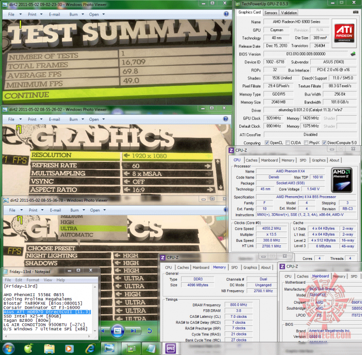Click CPU-Z title bar Z icon
This screenshot has width=362, height=355.
(231, 150)
